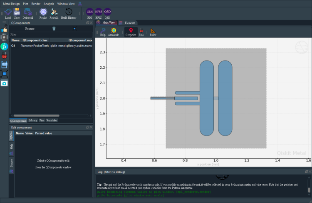Select the Variables tab
The image size is (312, 203).
(x=52, y=120)
